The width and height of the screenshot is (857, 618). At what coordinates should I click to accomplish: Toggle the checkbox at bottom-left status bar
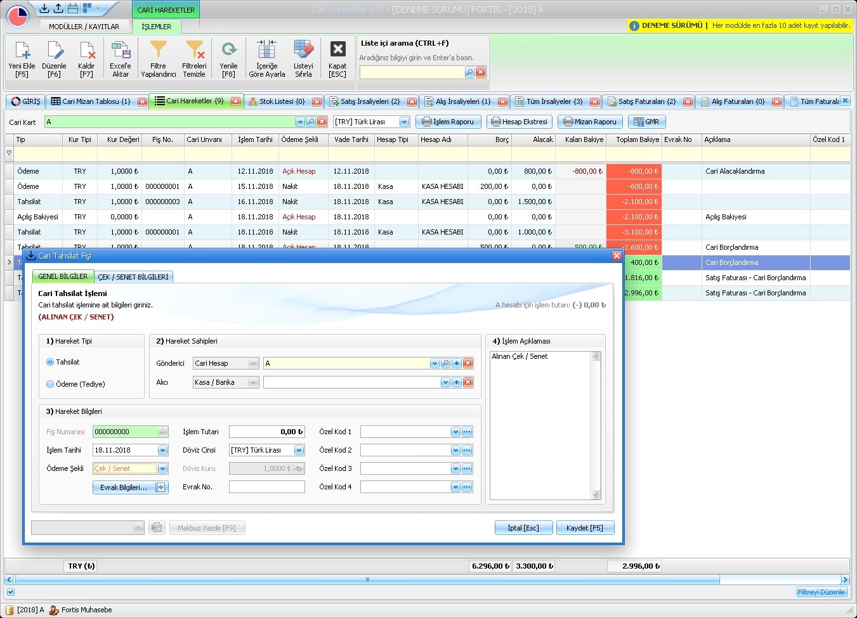tap(10, 592)
